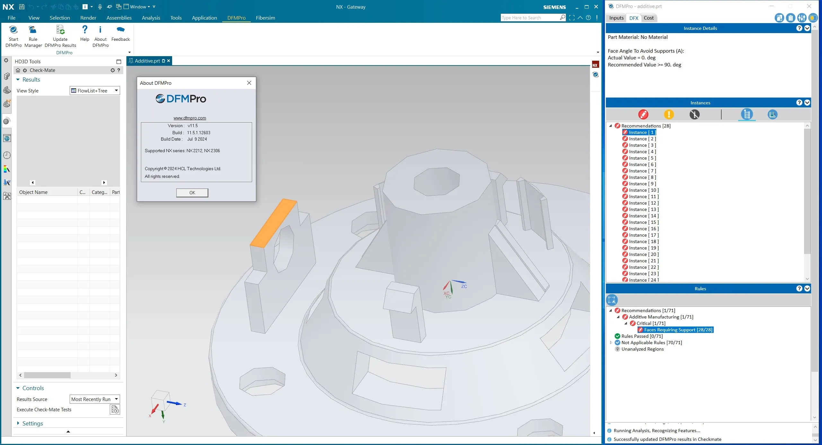The height and width of the screenshot is (445, 822).
Task: Open Check-Mate settings gear icon
Action: pyautogui.click(x=113, y=70)
